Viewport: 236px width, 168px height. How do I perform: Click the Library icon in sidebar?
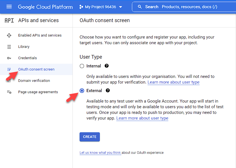(9, 47)
